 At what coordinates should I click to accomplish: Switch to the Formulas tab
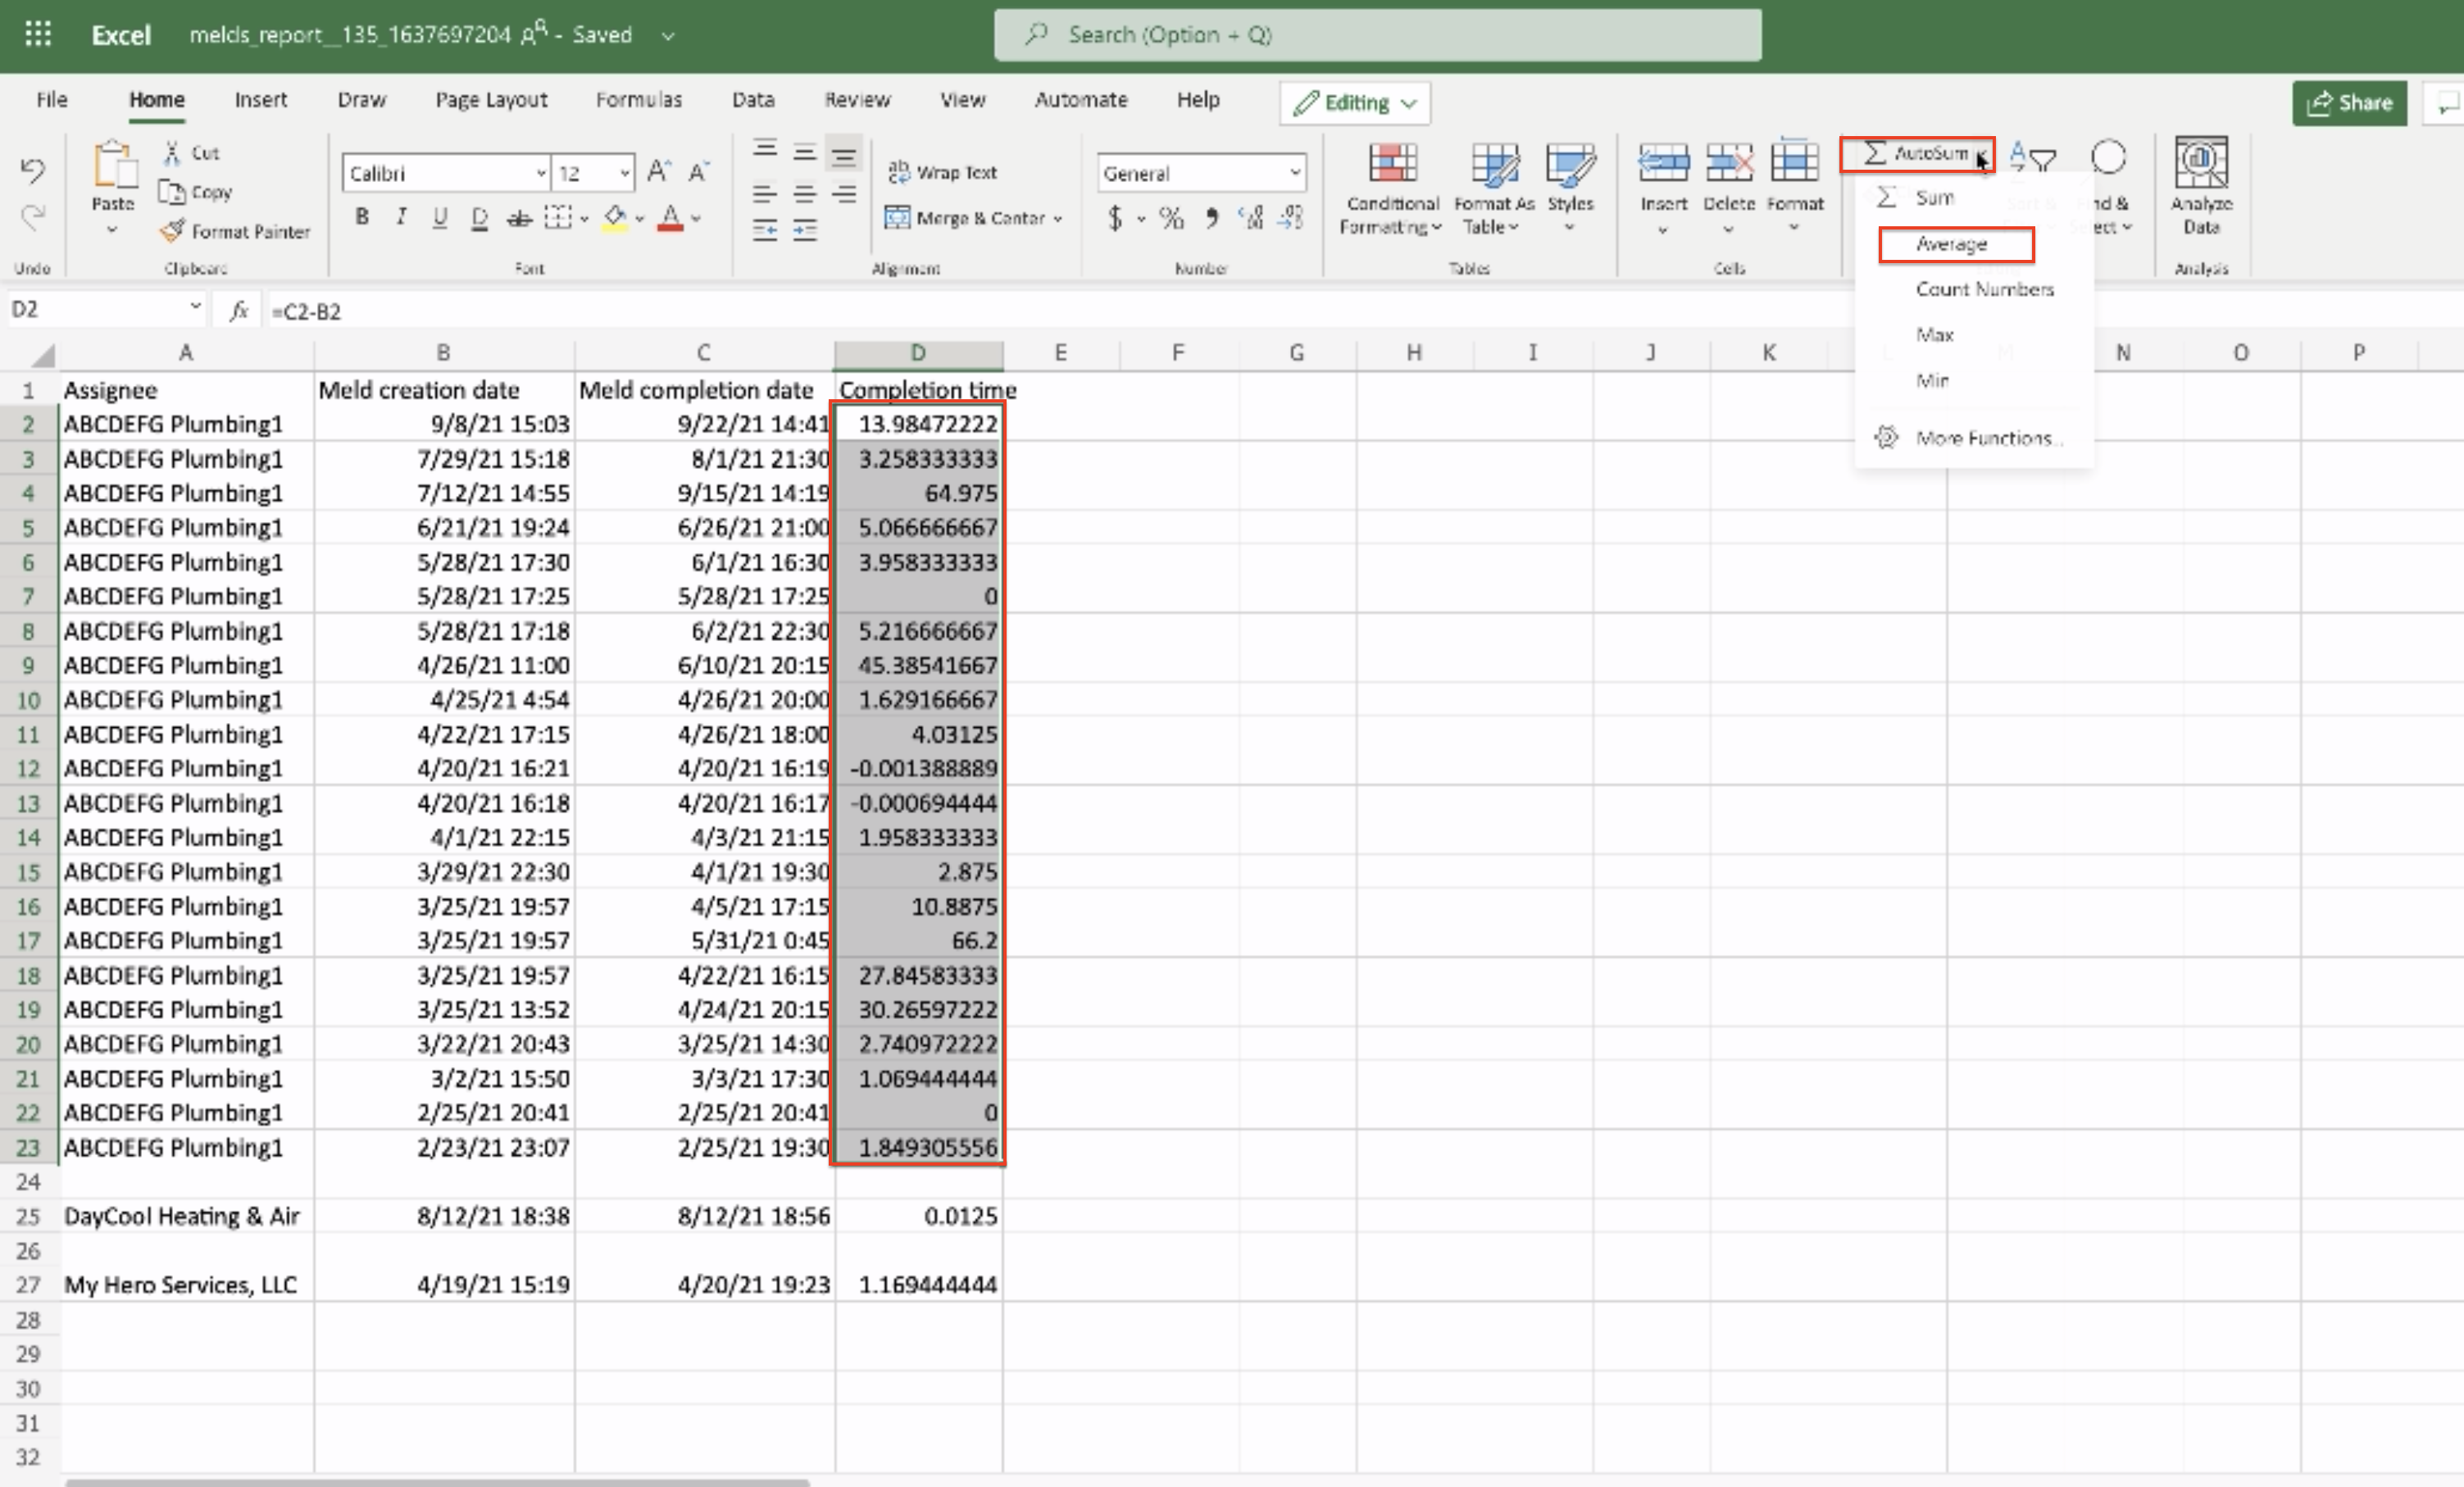click(638, 100)
